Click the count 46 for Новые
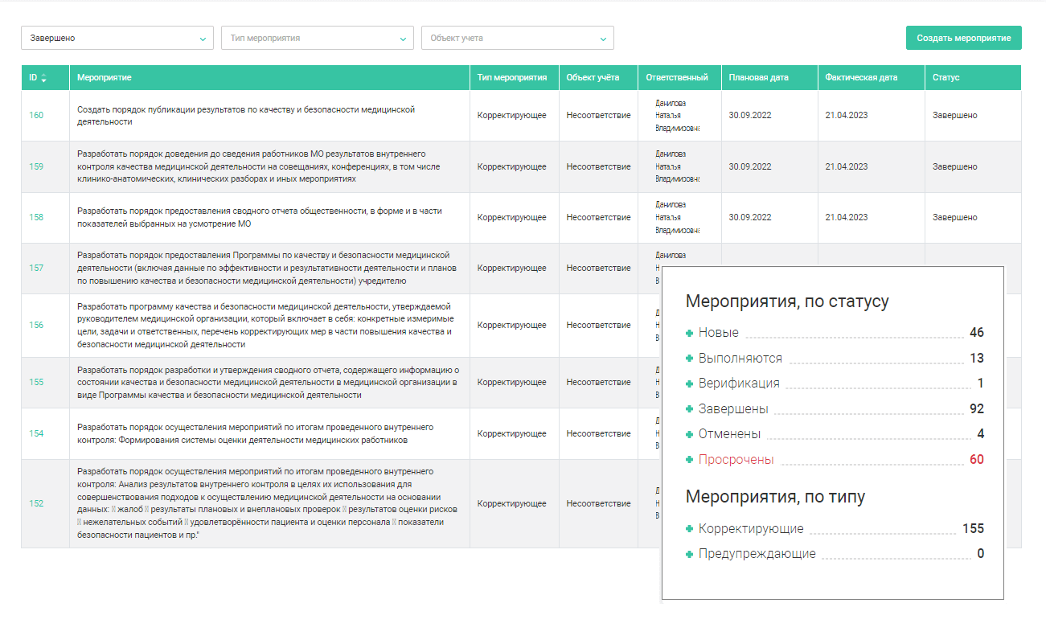Screen dimensions: 1046x644 (x=977, y=333)
